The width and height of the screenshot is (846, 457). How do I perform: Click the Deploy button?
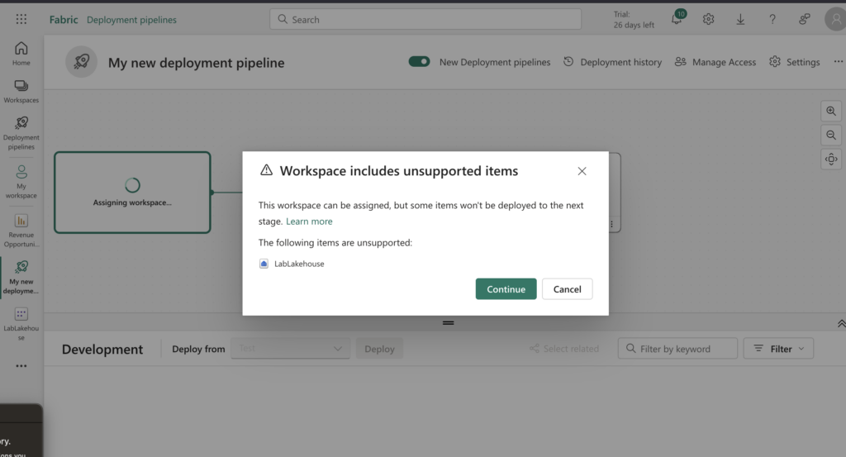pyautogui.click(x=379, y=349)
